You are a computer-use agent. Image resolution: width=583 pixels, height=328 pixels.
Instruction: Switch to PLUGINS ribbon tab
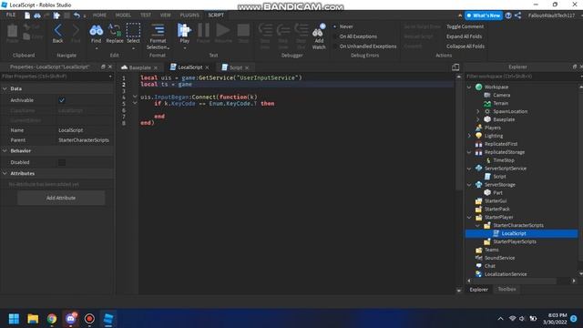coord(189,15)
